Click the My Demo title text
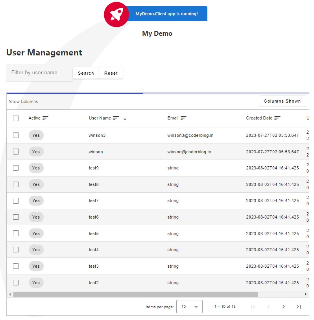 tap(157, 33)
